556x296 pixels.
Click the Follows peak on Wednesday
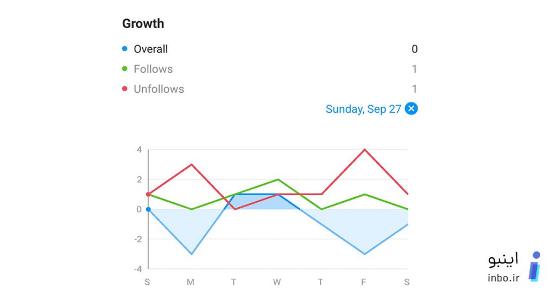point(278,179)
